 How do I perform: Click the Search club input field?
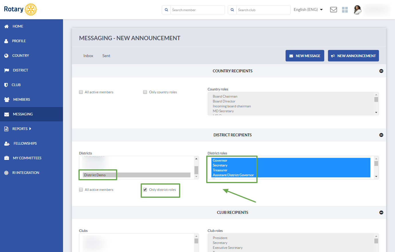(x=264, y=10)
